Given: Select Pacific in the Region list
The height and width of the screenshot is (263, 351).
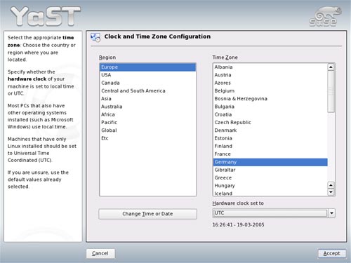Looking at the screenshot, I should [147, 123].
